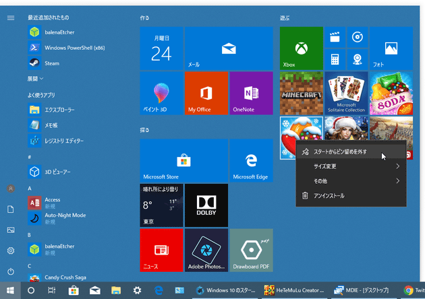The height and width of the screenshot is (299, 425).
Task: Click the hamburger menu at top left
Action: tap(11, 18)
